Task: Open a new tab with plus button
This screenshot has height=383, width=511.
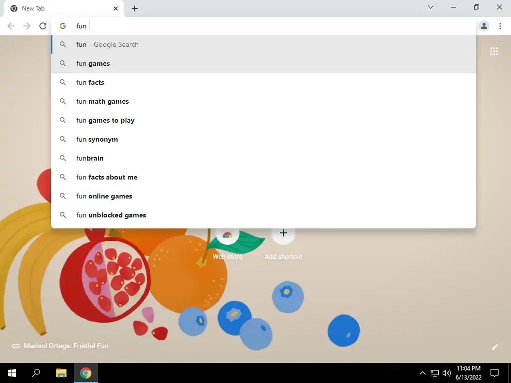Action: tap(135, 8)
